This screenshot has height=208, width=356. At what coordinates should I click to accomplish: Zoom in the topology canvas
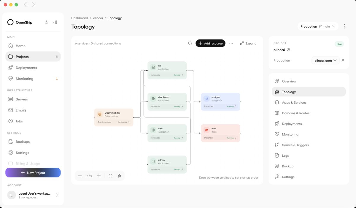[99, 176]
